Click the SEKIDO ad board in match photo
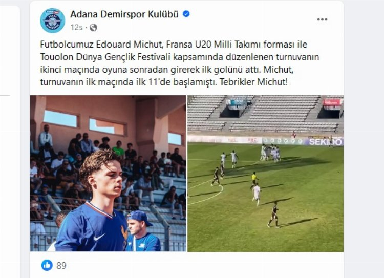This screenshot has width=384, height=278. pyautogui.click(x=324, y=142)
